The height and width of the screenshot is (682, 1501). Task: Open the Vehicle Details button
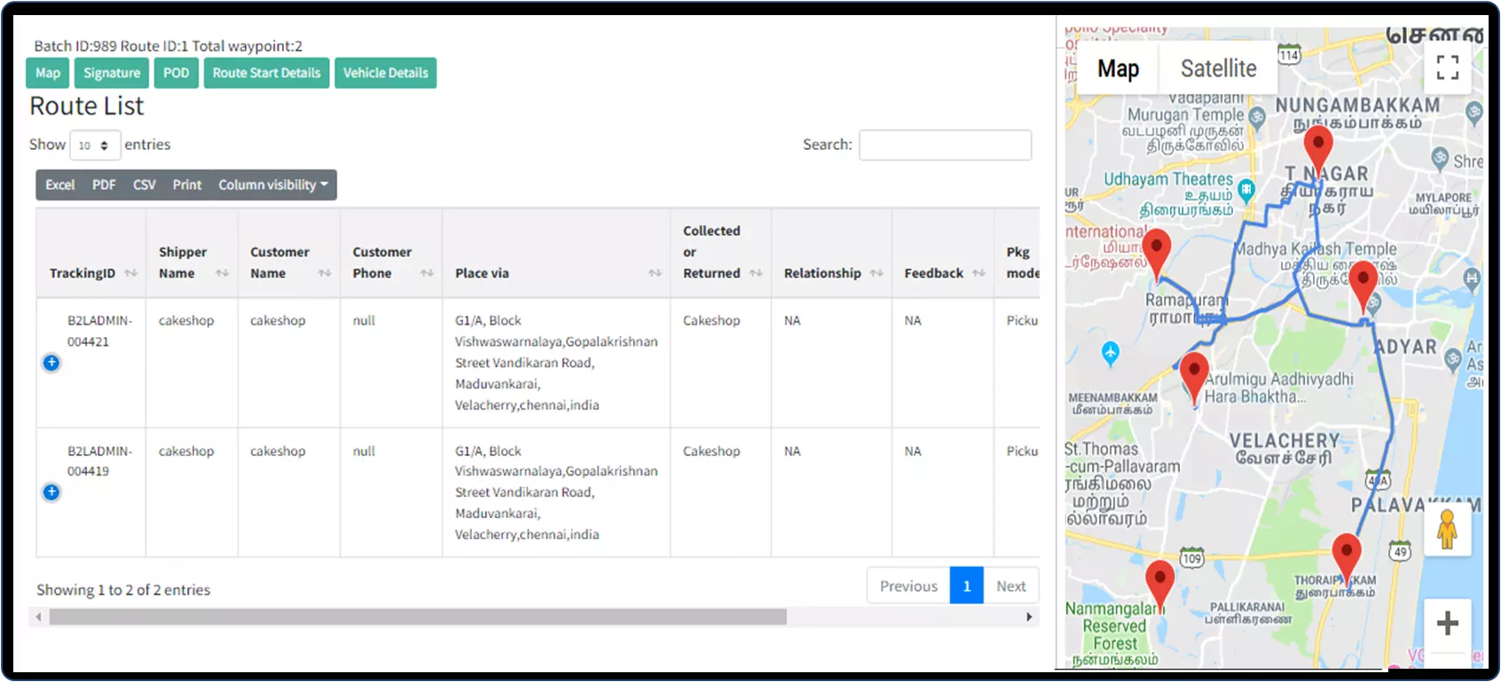pyautogui.click(x=385, y=73)
